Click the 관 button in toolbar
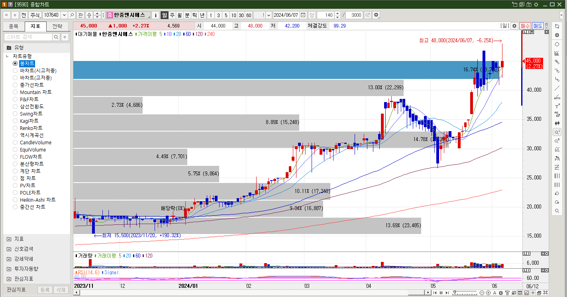The height and width of the screenshot is (297, 567). pyautogui.click(x=80, y=15)
